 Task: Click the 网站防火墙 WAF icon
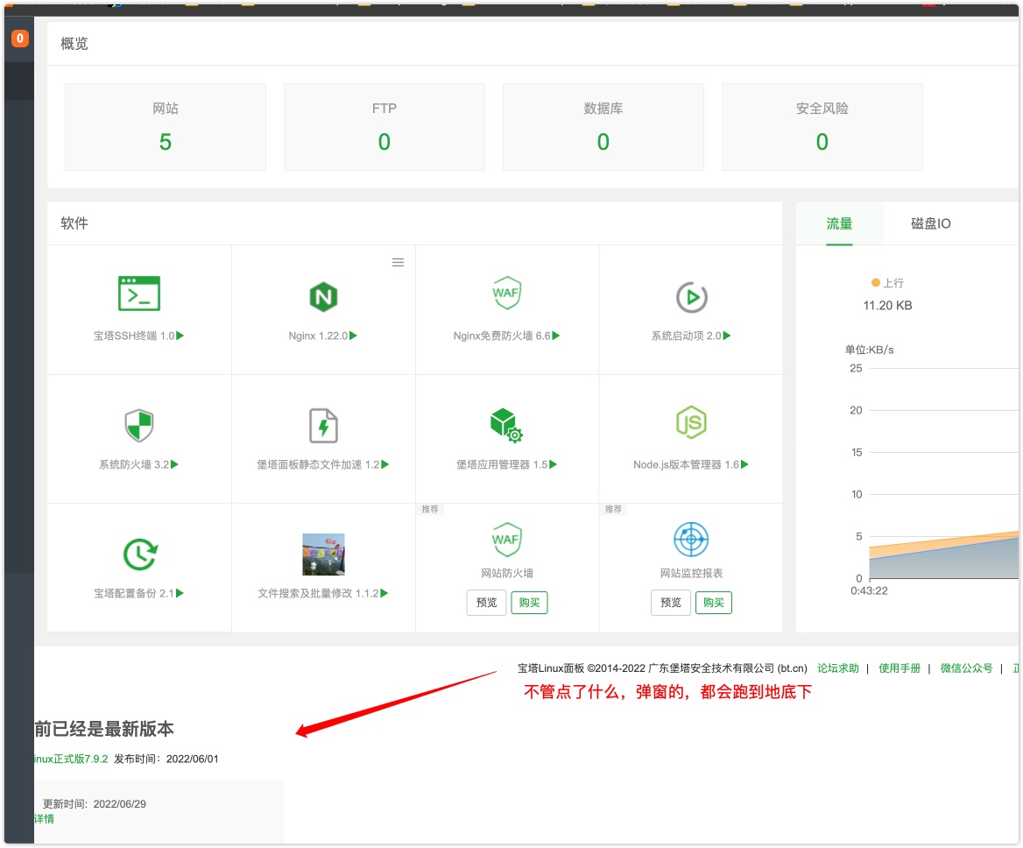pos(507,540)
